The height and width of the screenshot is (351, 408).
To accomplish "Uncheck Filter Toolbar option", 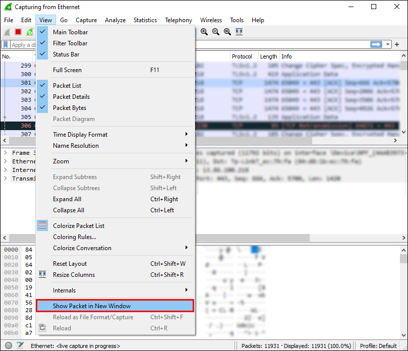I will tap(114, 43).
